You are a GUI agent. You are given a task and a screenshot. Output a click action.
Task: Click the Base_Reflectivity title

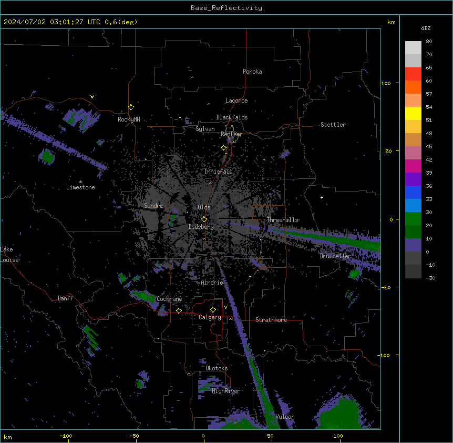pos(226,8)
